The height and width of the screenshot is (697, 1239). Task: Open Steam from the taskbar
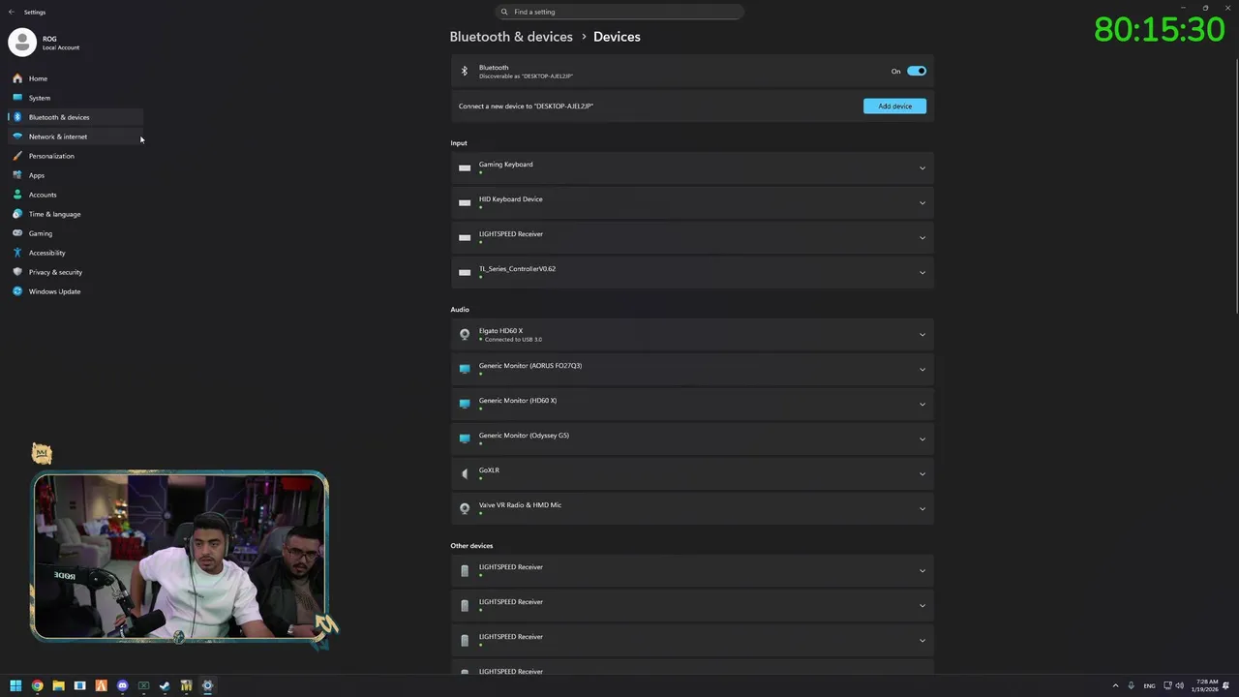point(165,685)
